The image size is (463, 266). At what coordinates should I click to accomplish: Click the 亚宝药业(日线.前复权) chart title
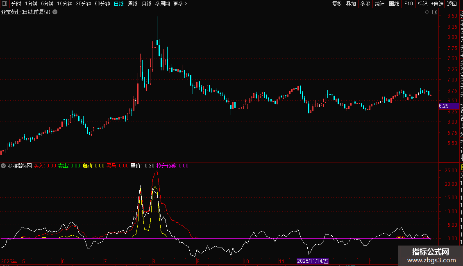26,12
